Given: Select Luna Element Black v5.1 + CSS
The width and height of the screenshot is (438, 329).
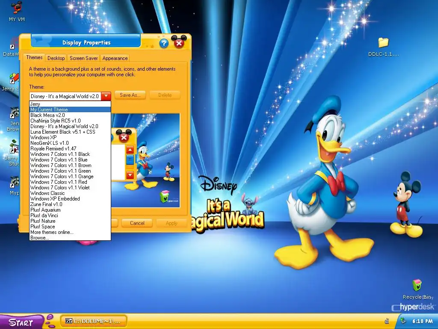Looking at the screenshot, I should pyautogui.click(x=70, y=132).
